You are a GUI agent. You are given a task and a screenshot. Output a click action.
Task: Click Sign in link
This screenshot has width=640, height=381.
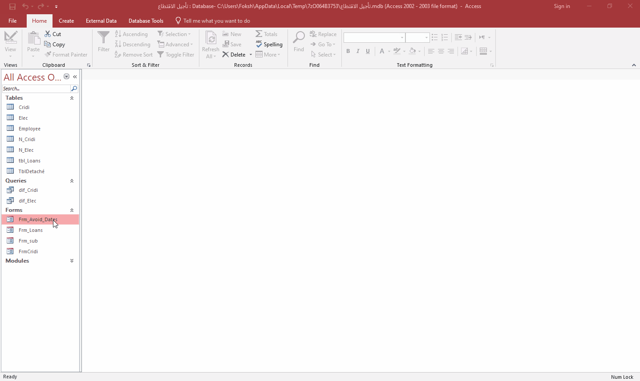[562, 6]
